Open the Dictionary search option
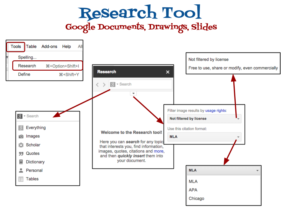Screen dimensions: 281x211 [x=35, y=162]
